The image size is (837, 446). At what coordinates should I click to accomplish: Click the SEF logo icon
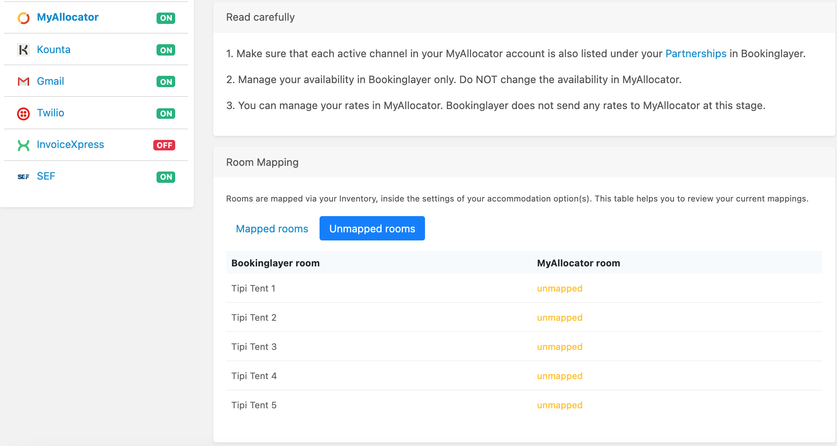[24, 177]
